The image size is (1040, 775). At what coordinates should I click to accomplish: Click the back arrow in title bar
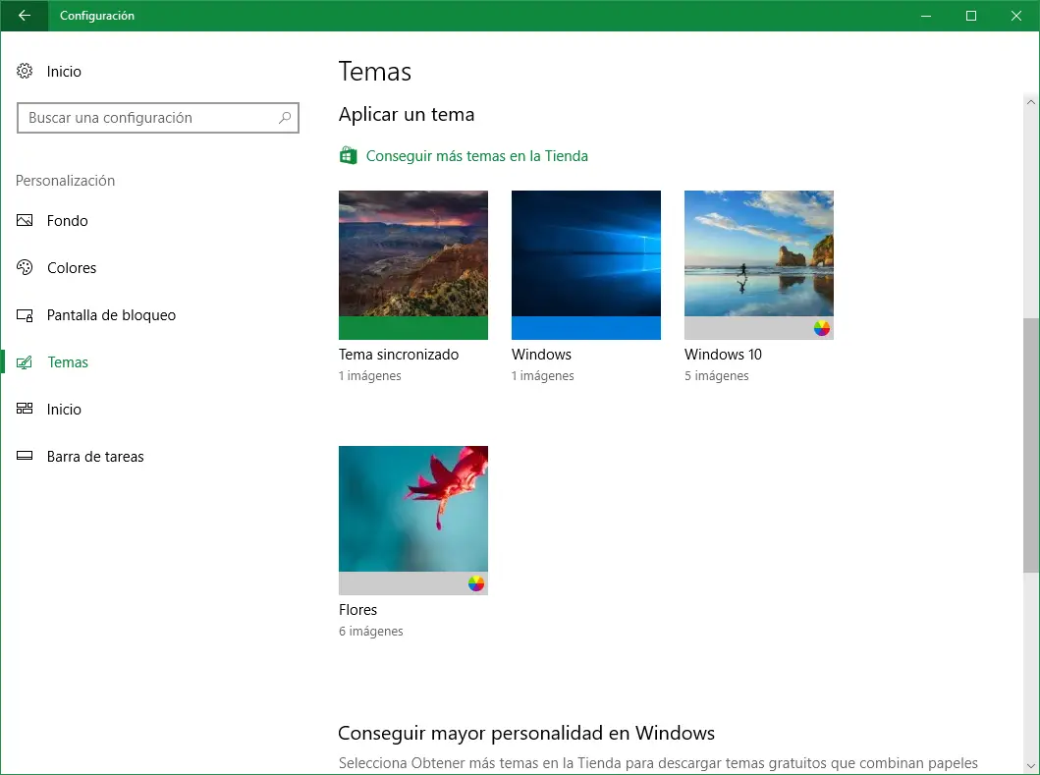pos(25,16)
